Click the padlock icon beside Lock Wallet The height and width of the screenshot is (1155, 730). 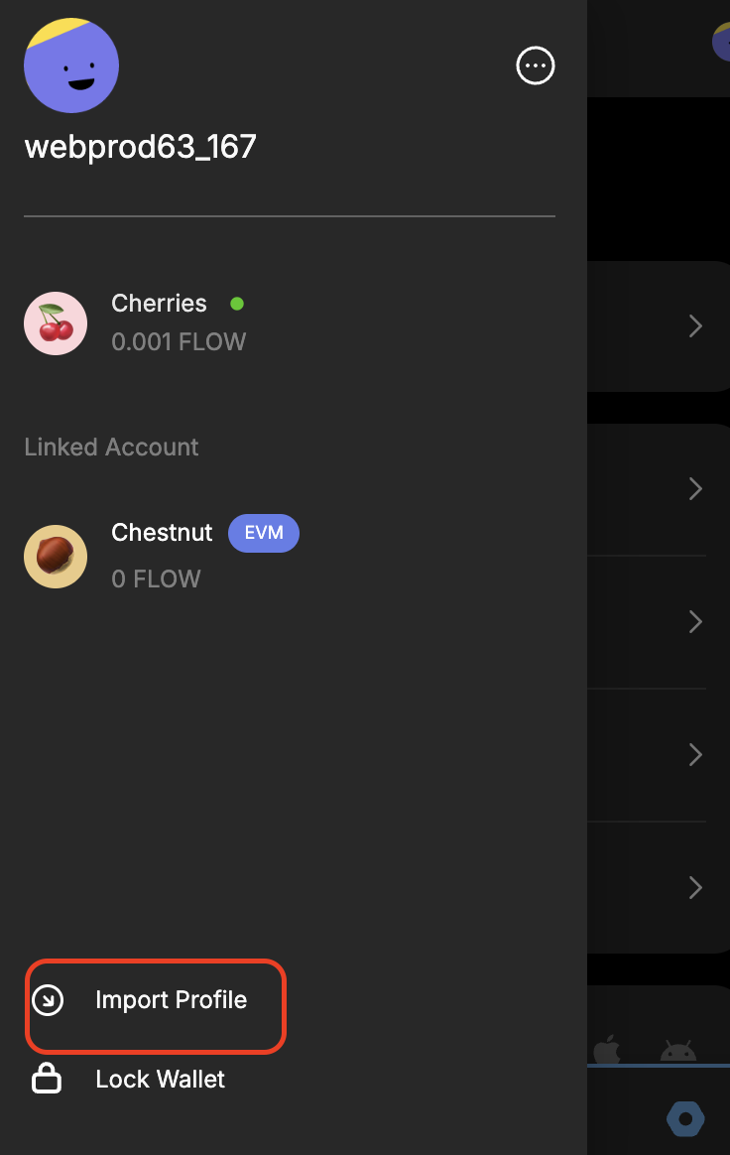point(47,1079)
